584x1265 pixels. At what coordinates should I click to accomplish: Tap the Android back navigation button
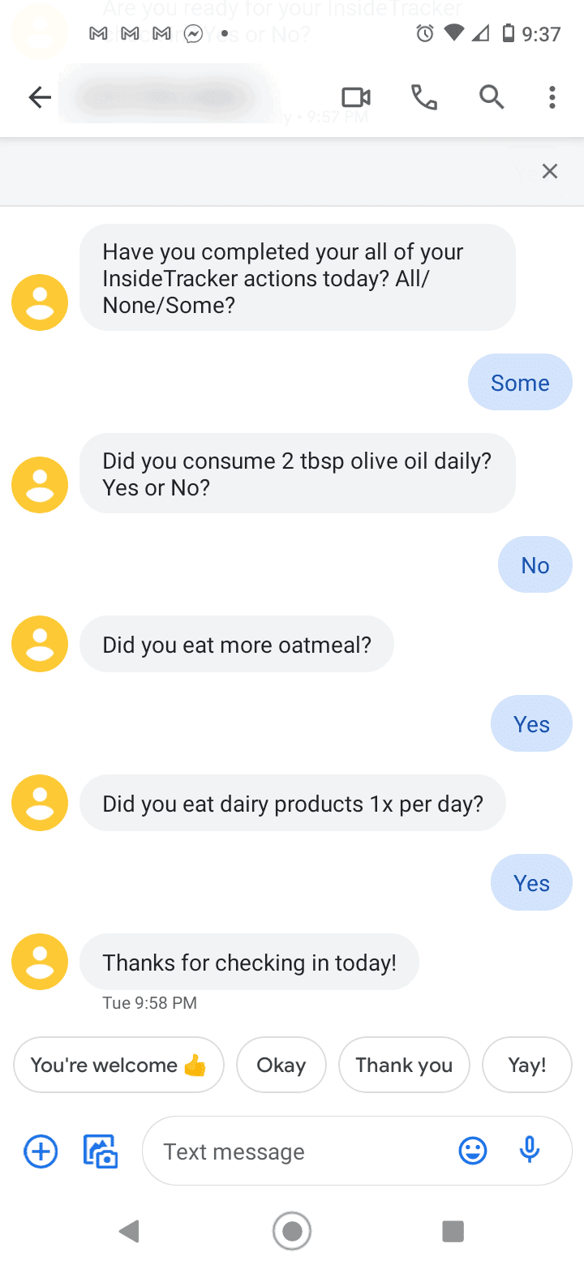click(x=129, y=1231)
